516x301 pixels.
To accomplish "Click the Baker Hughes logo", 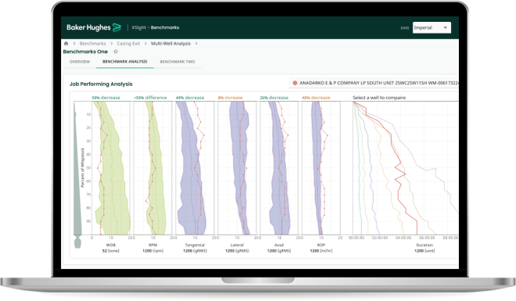I will coord(94,27).
